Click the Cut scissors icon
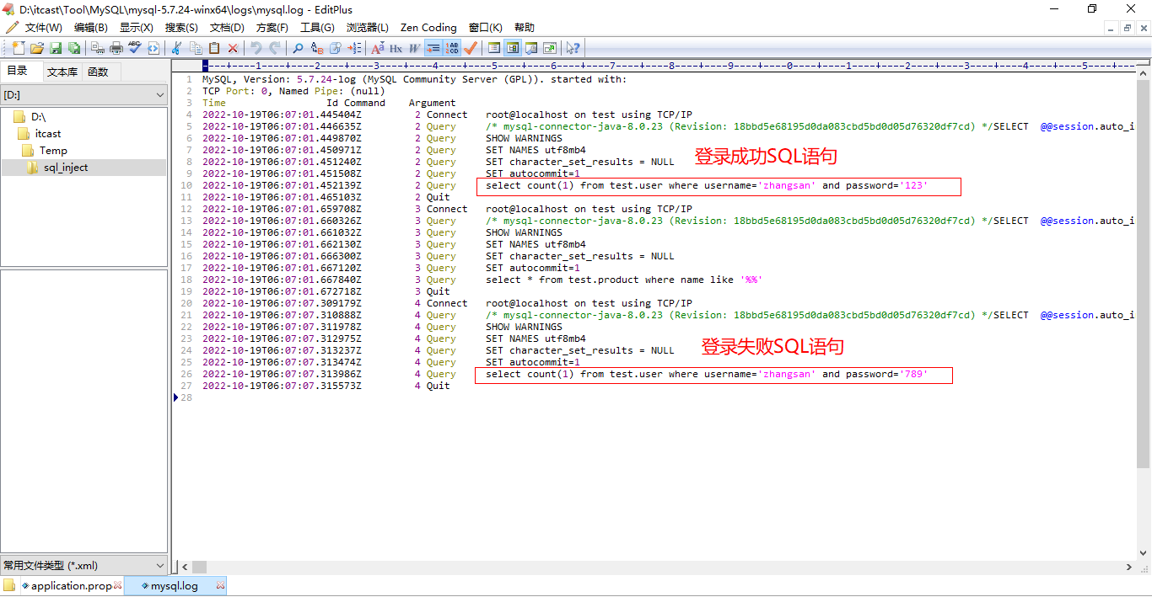The image size is (1152, 597). pos(177,48)
